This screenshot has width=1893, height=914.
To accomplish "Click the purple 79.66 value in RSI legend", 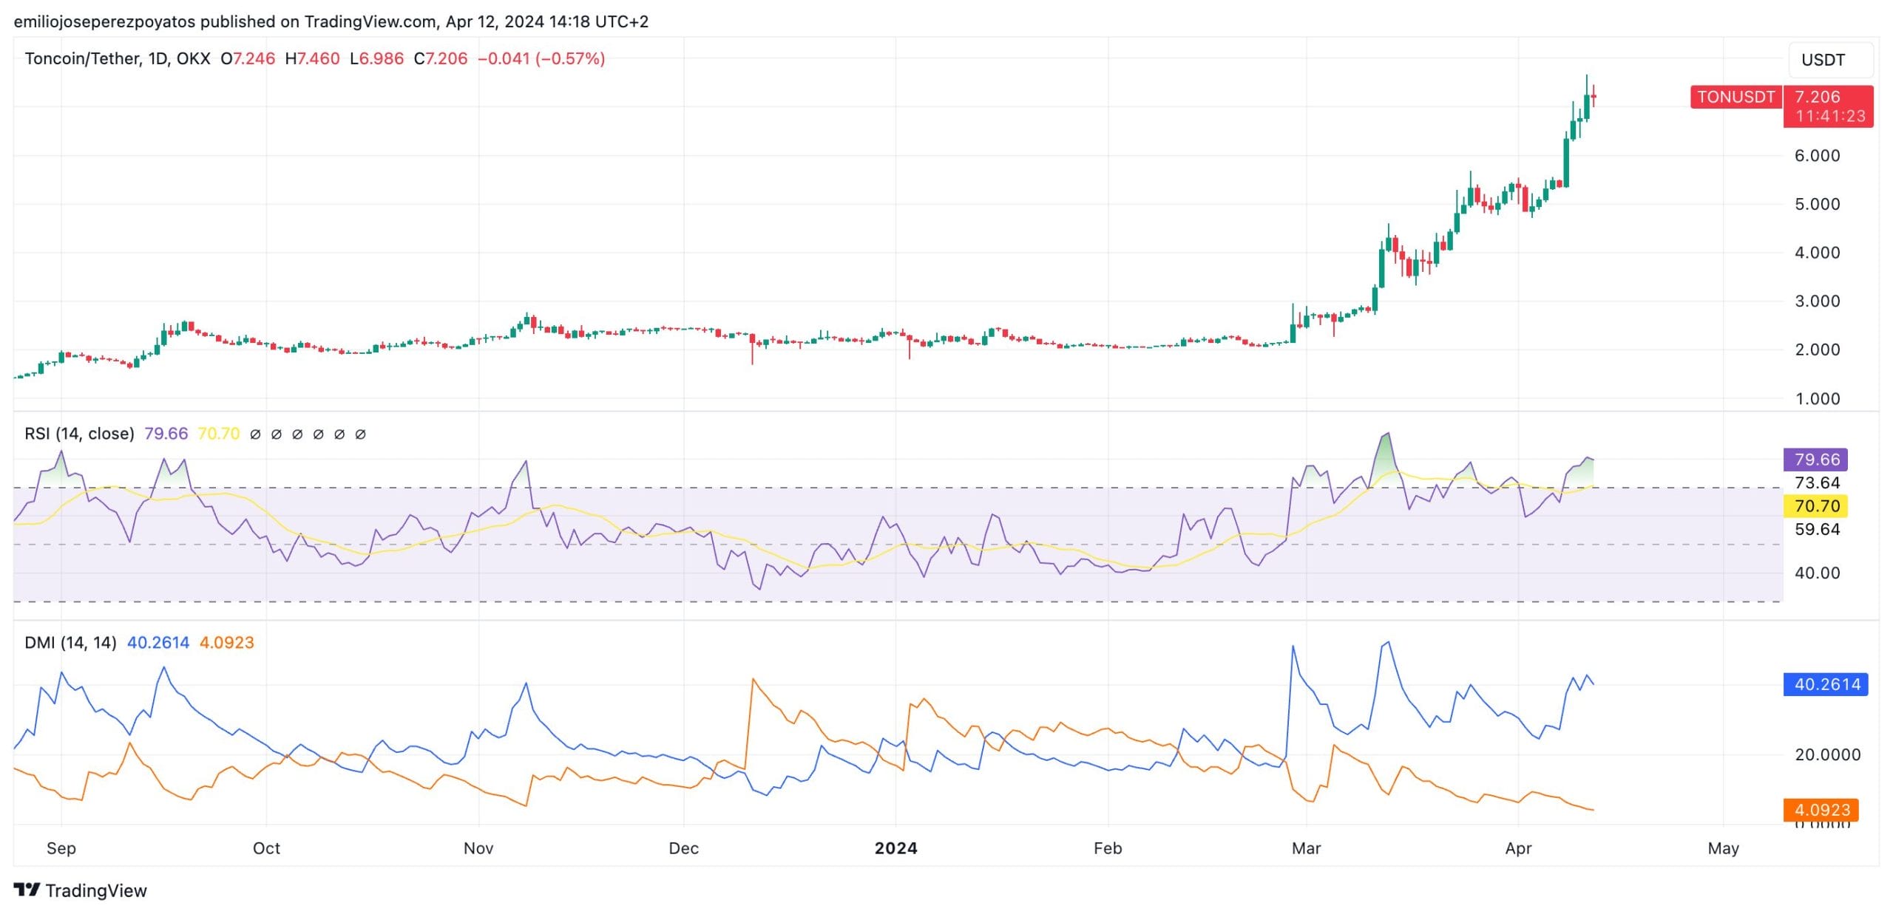I will 166,434.
